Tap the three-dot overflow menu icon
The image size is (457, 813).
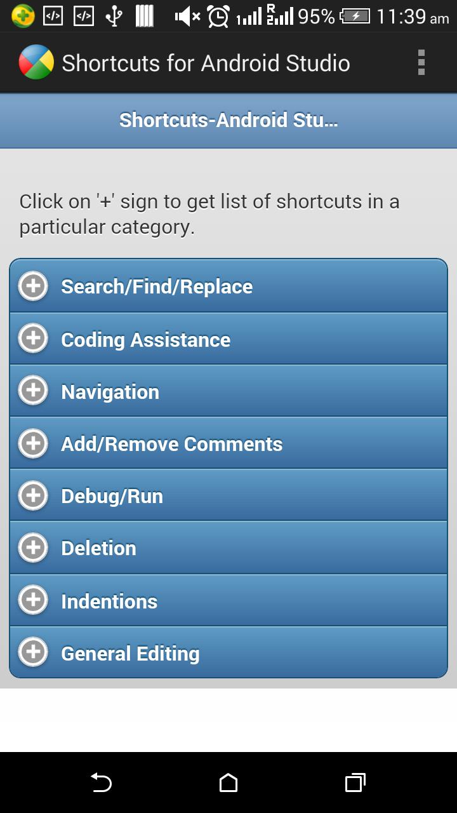coord(421,63)
